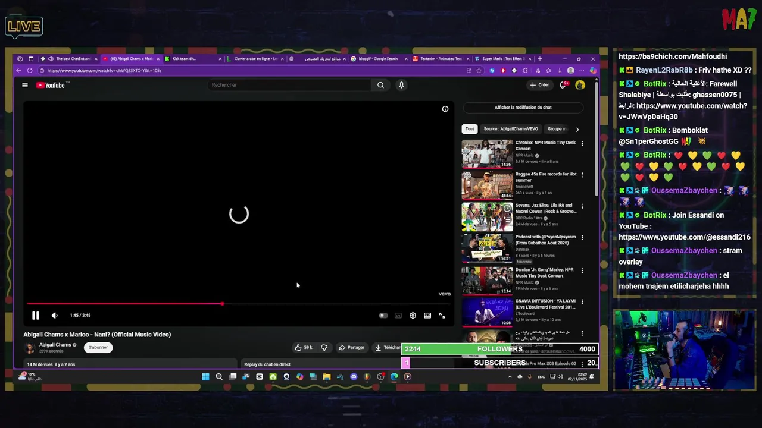Start voice search with the microphone
Viewport: 762px width, 428px height.
click(x=401, y=85)
